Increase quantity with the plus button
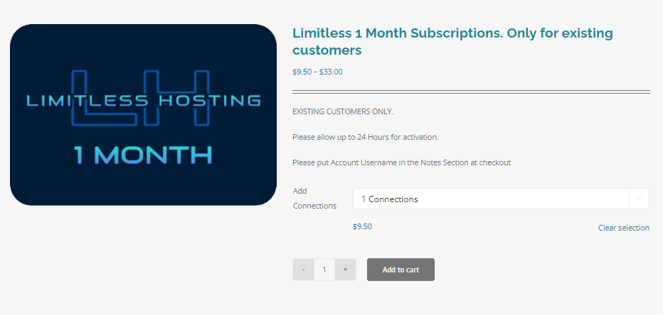This screenshot has width=663, height=315. (x=345, y=270)
